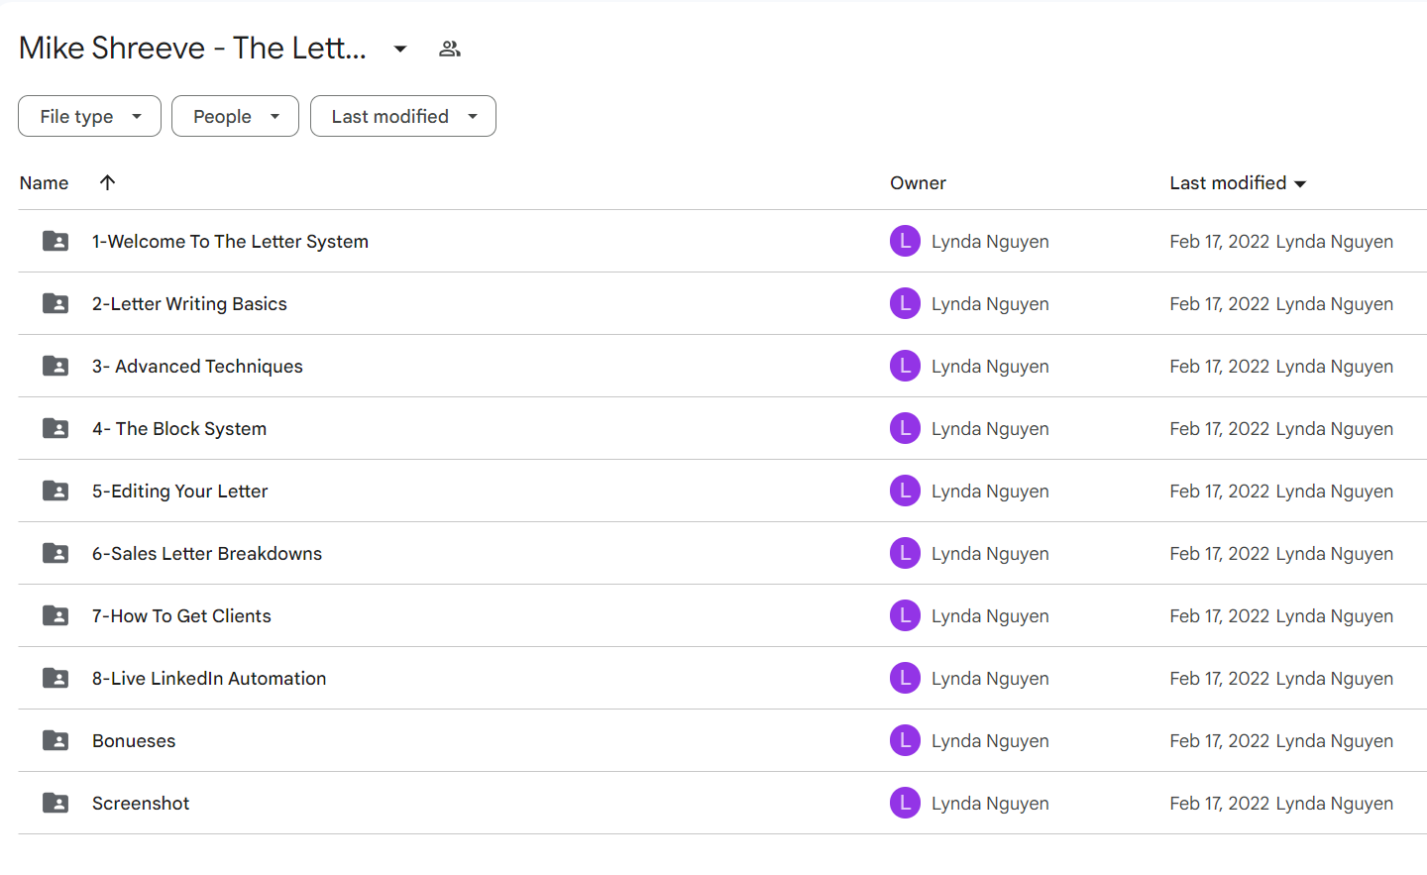
Task: Open the 7-How To Get Clients folder
Action: tap(181, 616)
